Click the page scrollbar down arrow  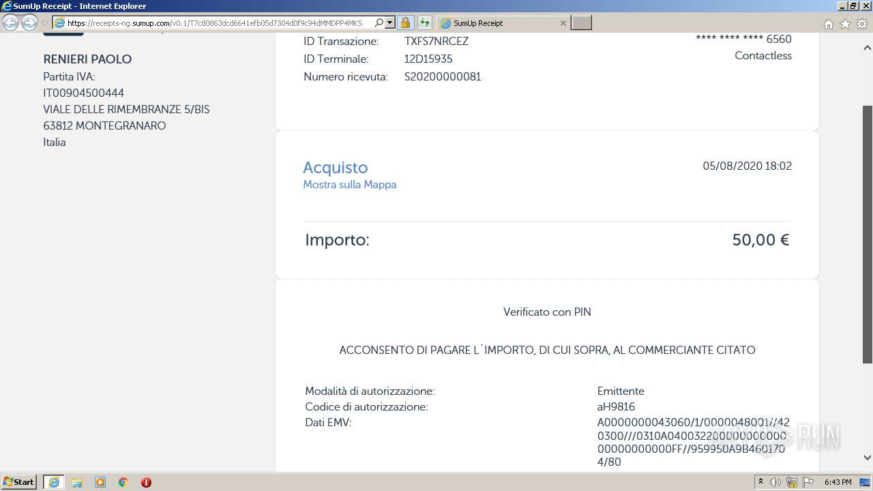tap(868, 458)
